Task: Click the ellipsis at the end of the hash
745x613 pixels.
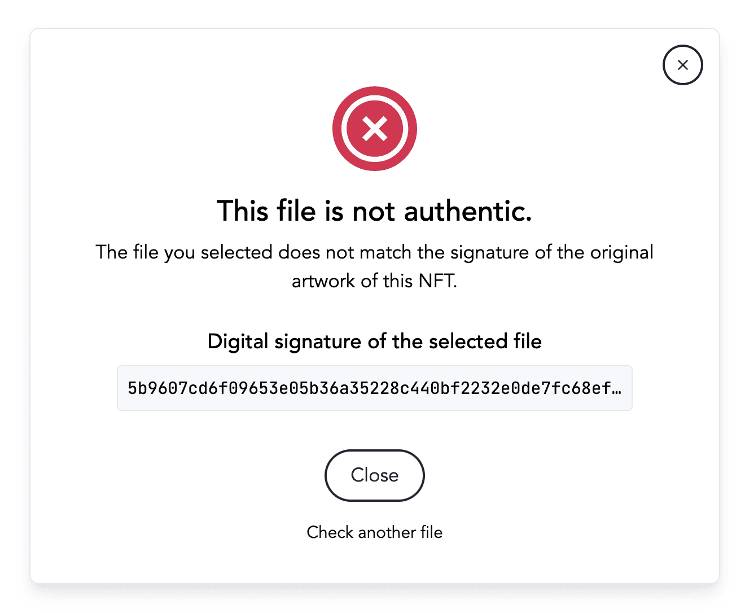Action: tap(617, 388)
